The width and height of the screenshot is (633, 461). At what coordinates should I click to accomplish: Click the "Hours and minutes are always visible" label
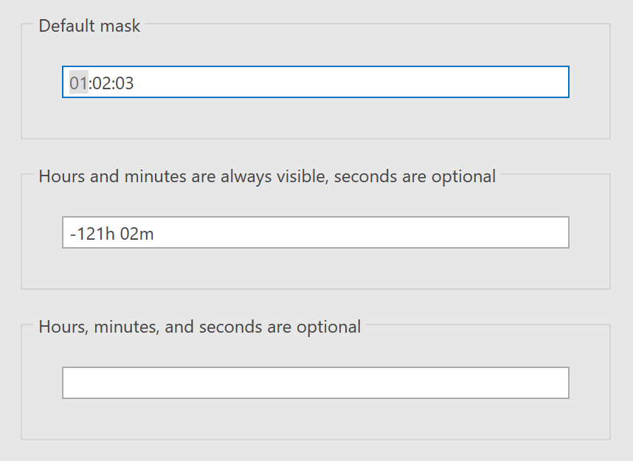(x=184, y=176)
